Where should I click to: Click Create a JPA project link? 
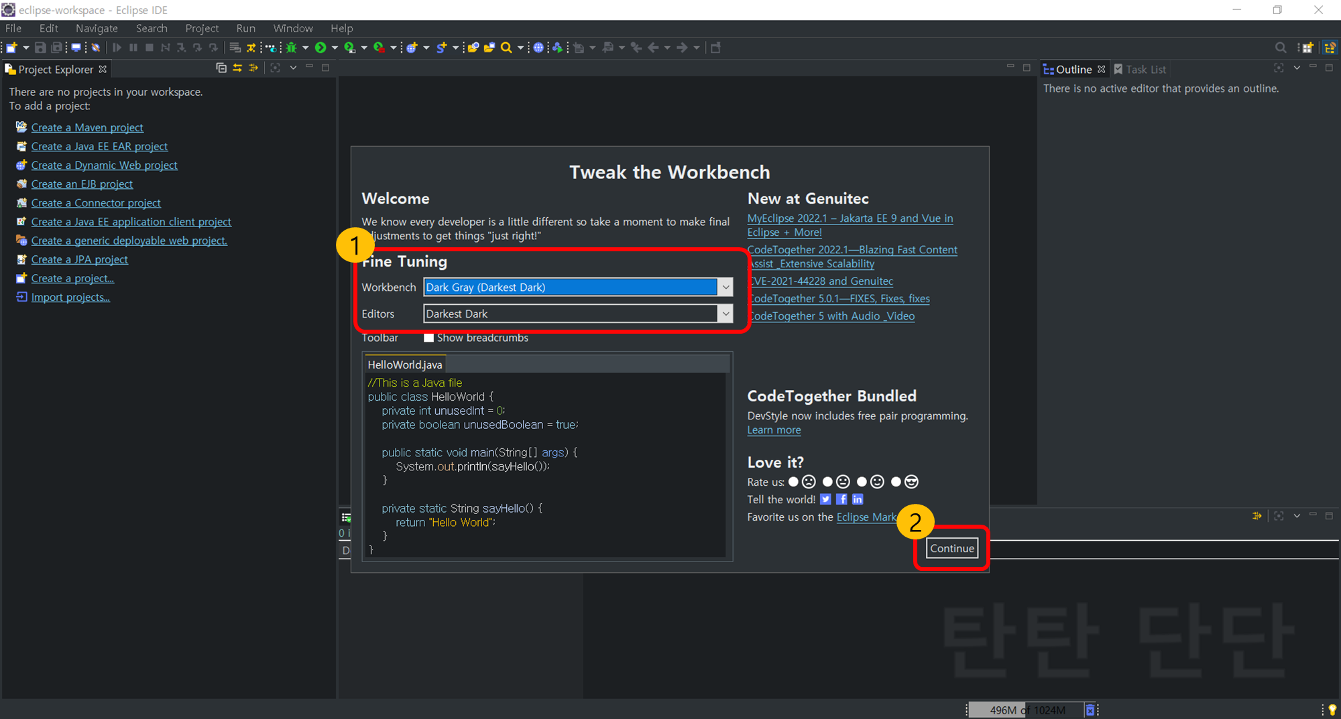pyautogui.click(x=79, y=259)
